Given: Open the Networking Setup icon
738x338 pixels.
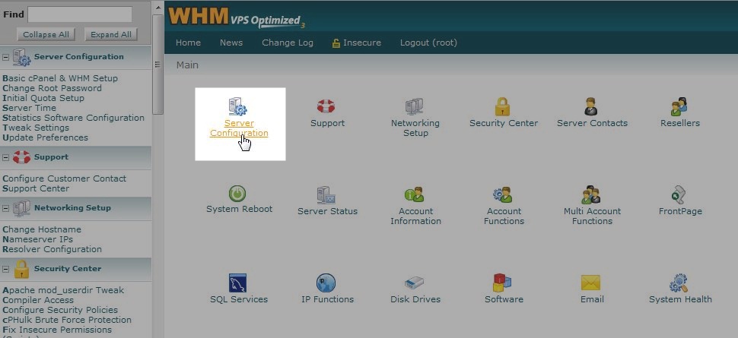Looking at the screenshot, I should tap(414, 106).
